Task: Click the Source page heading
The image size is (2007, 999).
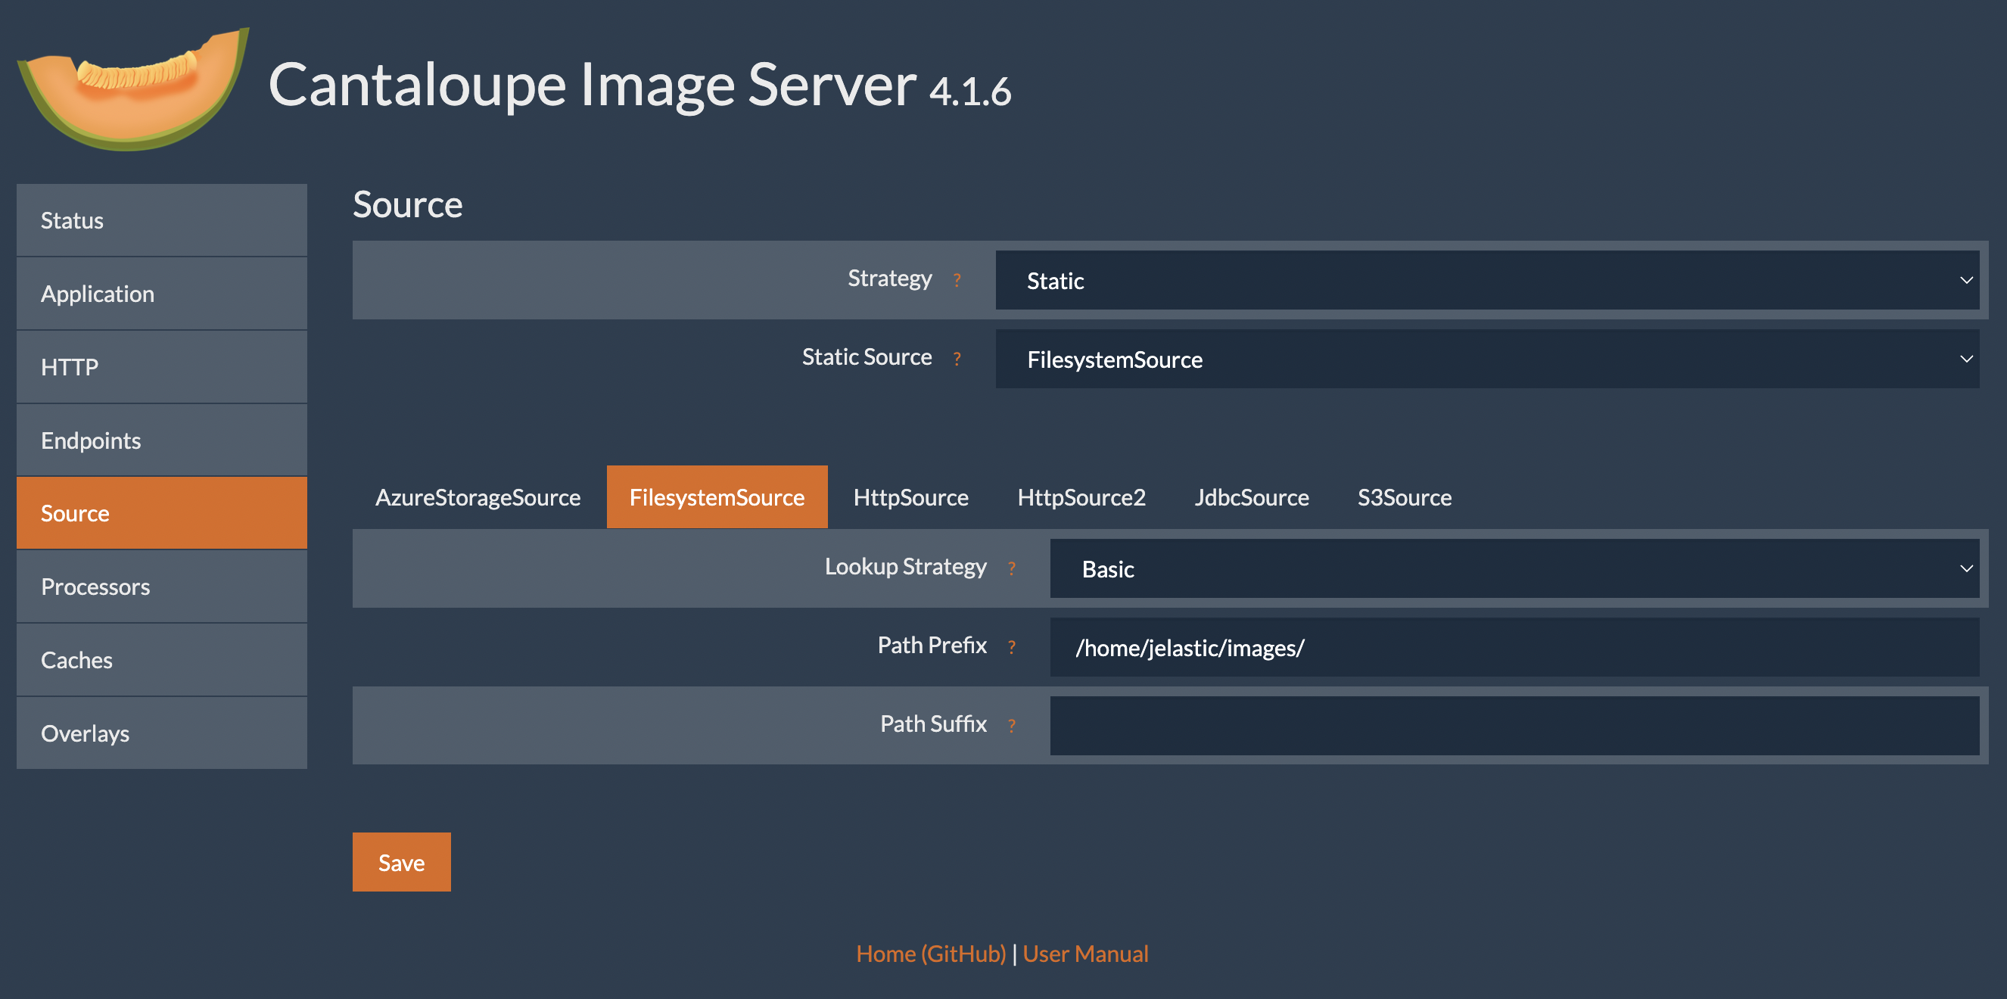Action: [x=407, y=204]
